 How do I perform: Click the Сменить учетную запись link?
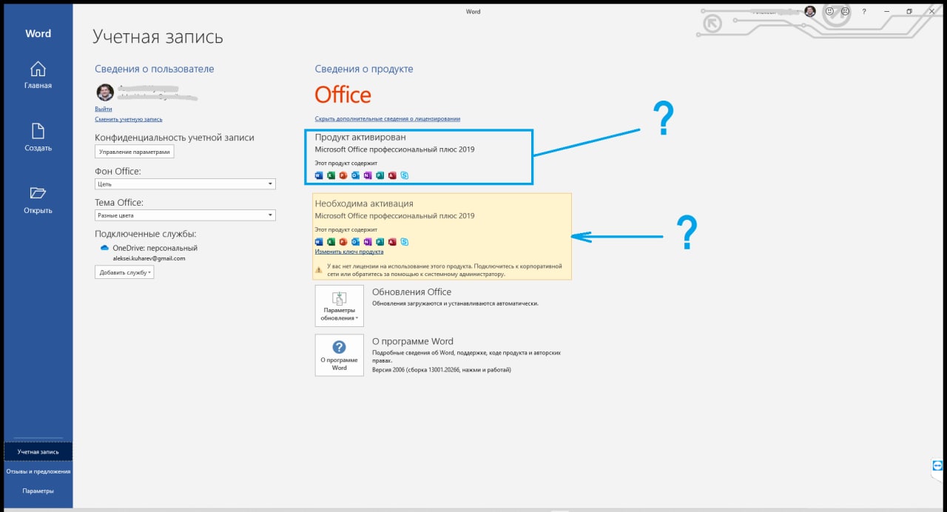(129, 119)
